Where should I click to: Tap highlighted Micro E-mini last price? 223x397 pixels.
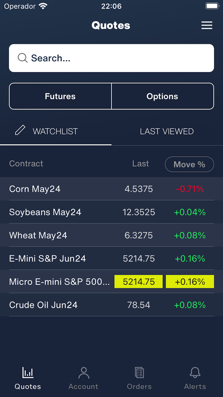point(138,282)
